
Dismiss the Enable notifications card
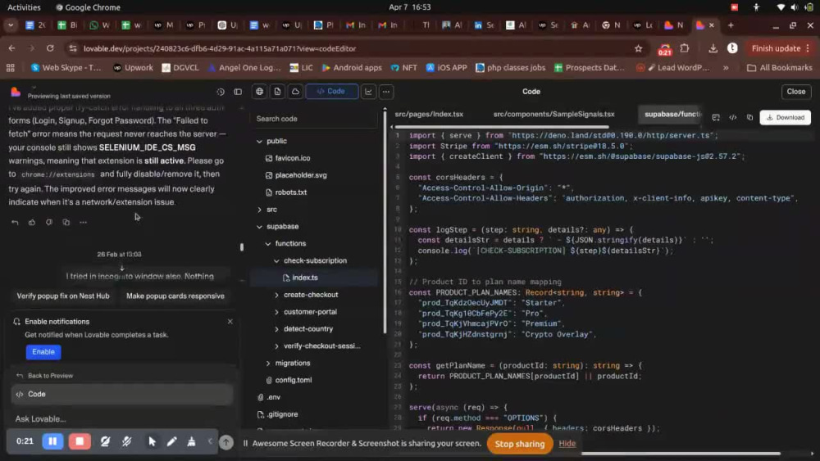pos(230,322)
